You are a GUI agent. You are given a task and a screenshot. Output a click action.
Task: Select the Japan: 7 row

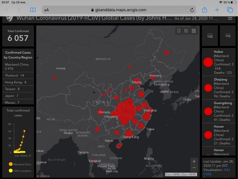click(x=18, y=96)
